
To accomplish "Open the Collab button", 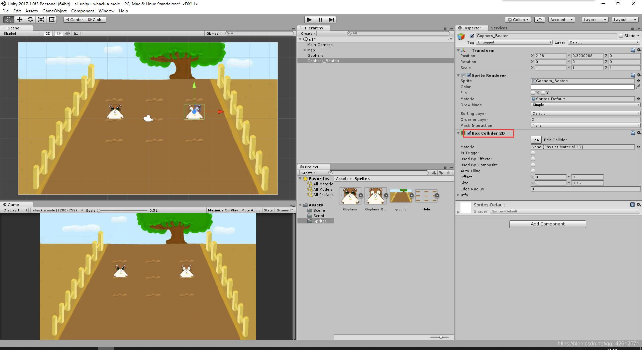I will [x=518, y=20].
